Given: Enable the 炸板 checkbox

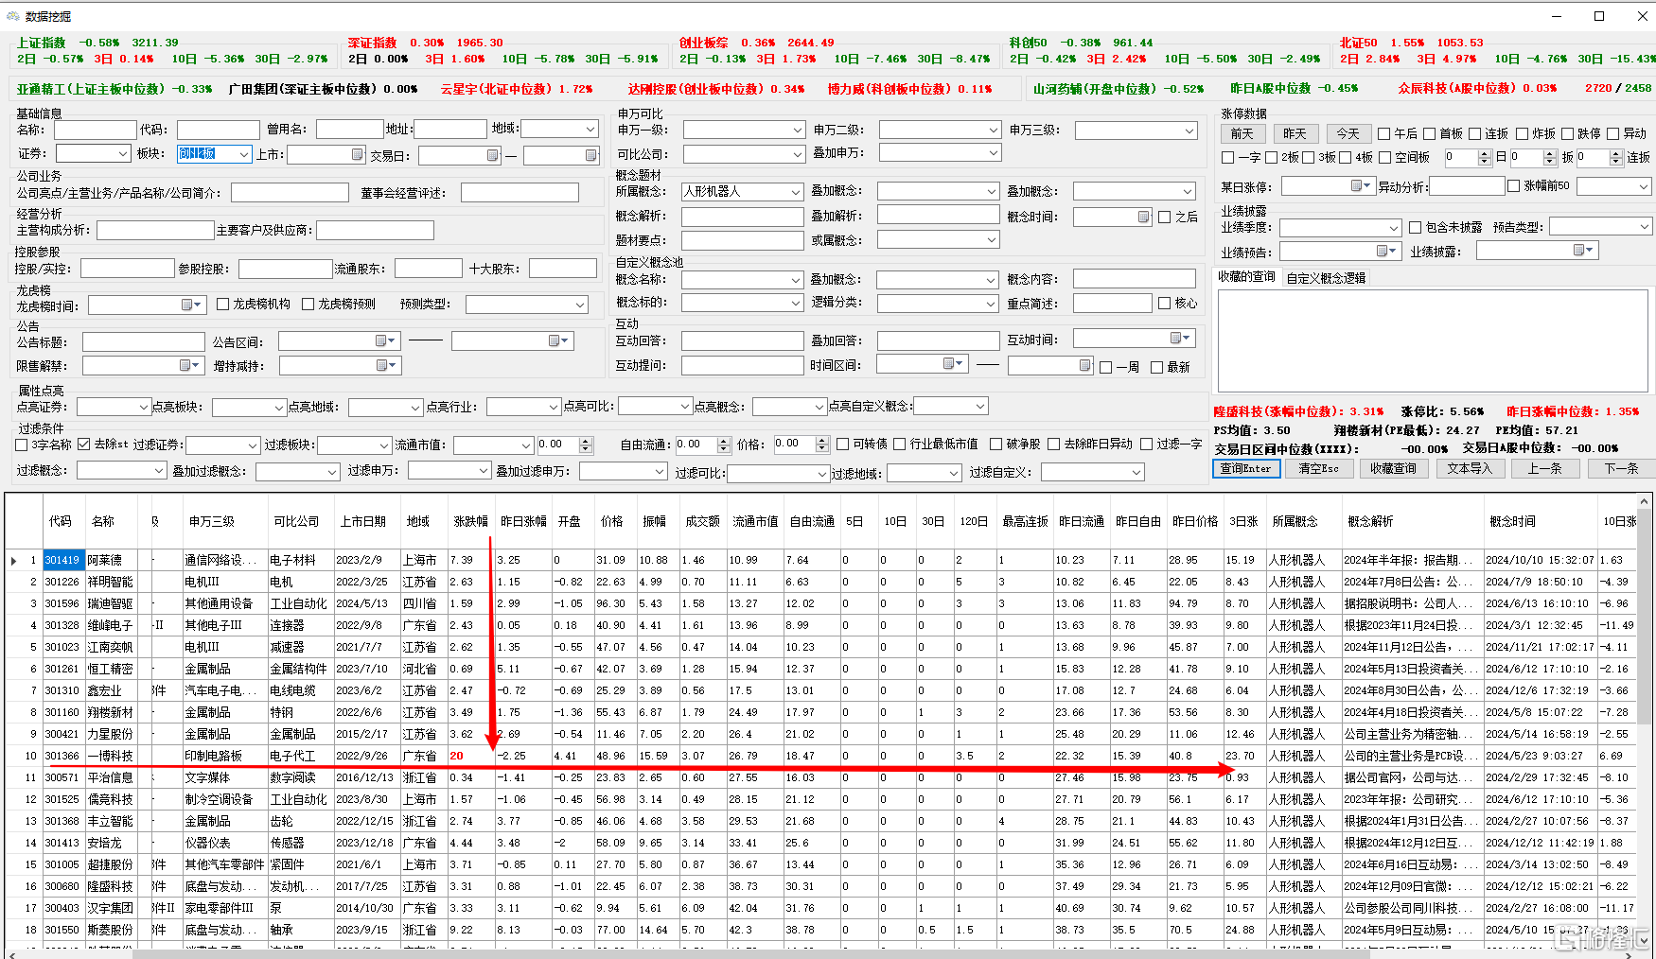Looking at the screenshot, I should 1522,134.
